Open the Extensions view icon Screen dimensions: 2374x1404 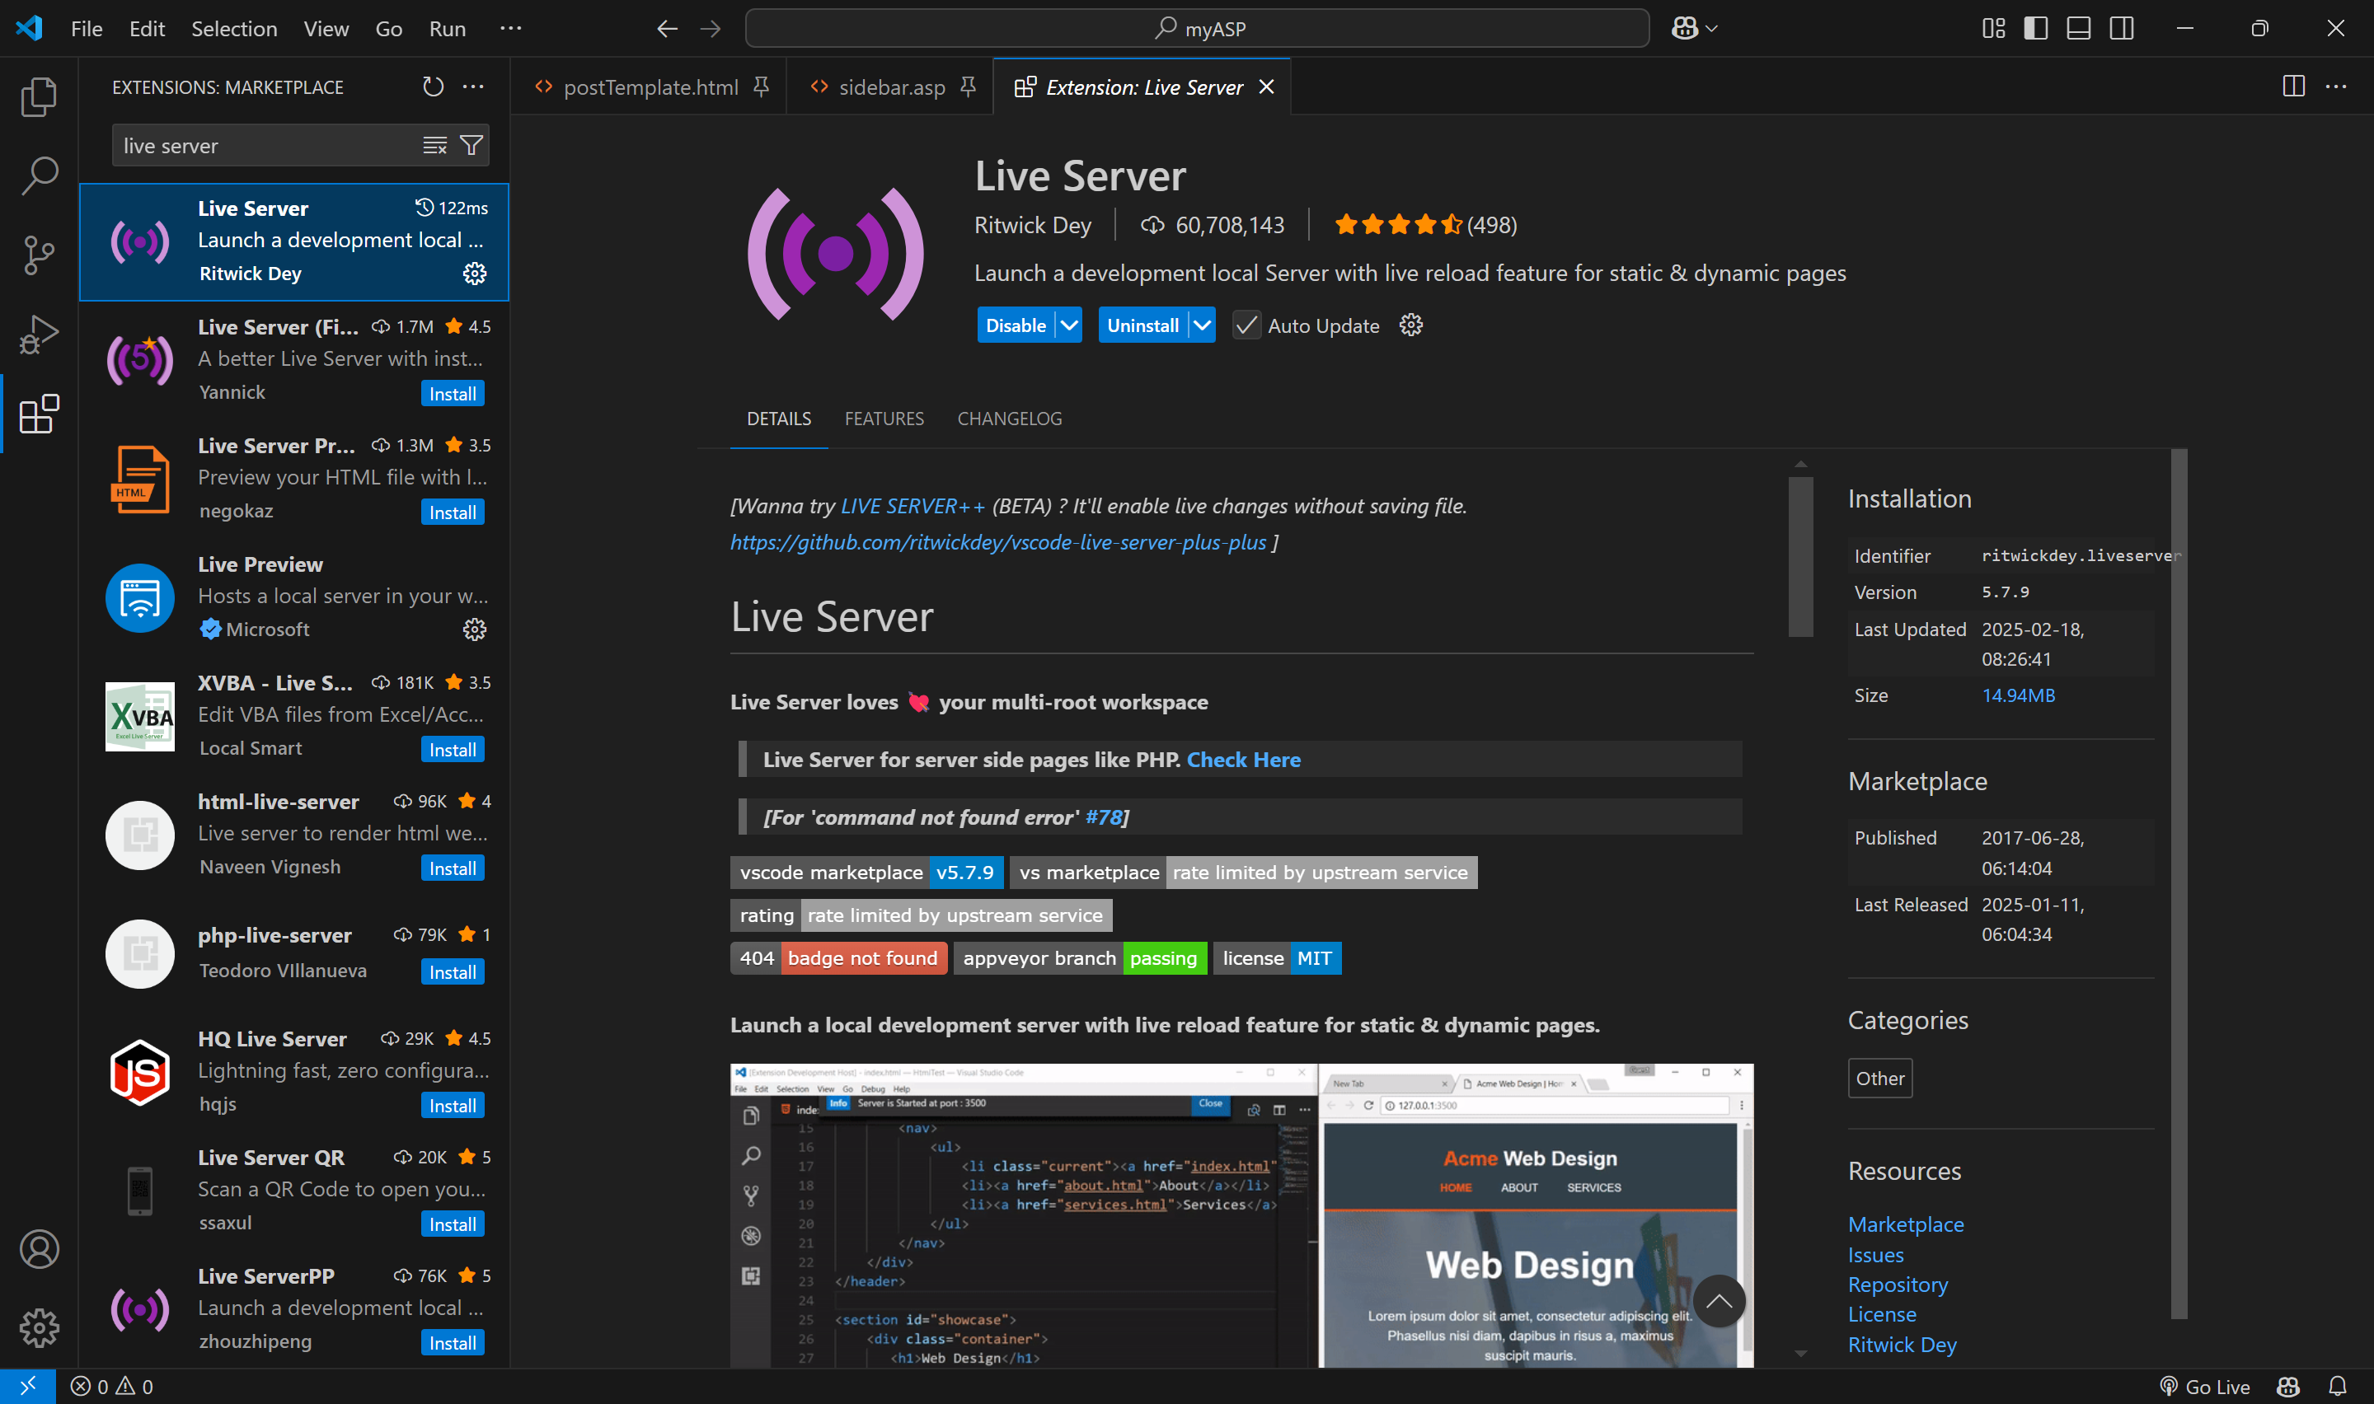pos(39,414)
